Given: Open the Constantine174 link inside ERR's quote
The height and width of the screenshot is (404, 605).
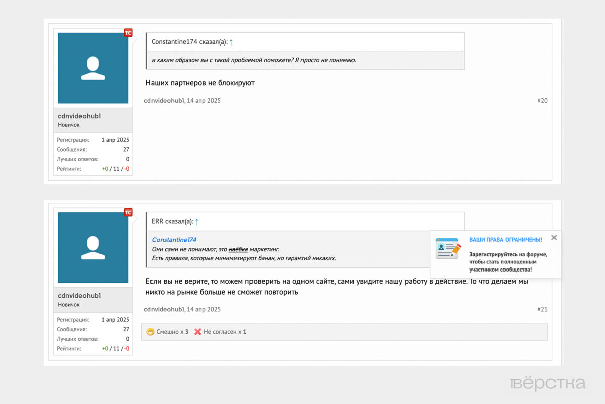Looking at the screenshot, I should coord(174,240).
